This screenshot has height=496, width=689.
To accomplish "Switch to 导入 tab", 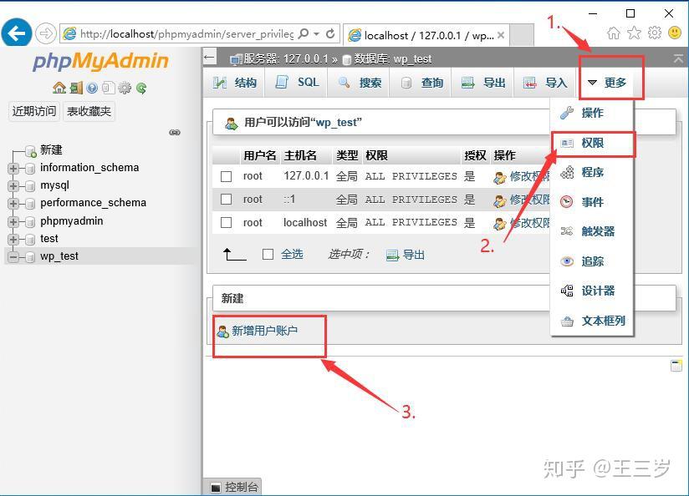I will tap(545, 82).
